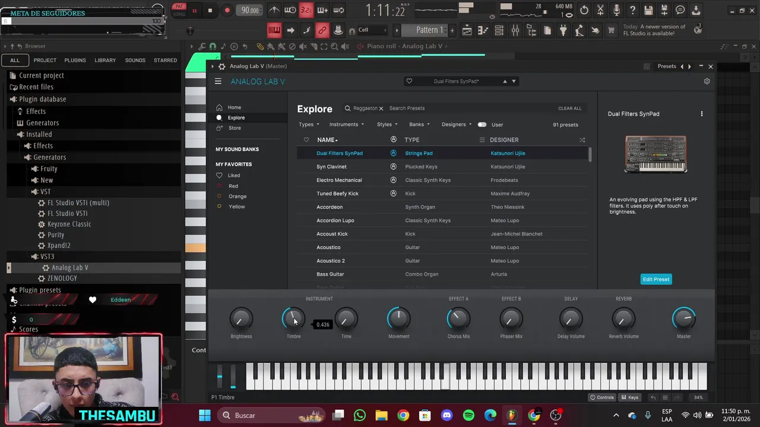Click the Edit Preset button
The height and width of the screenshot is (427, 760).
(x=656, y=279)
